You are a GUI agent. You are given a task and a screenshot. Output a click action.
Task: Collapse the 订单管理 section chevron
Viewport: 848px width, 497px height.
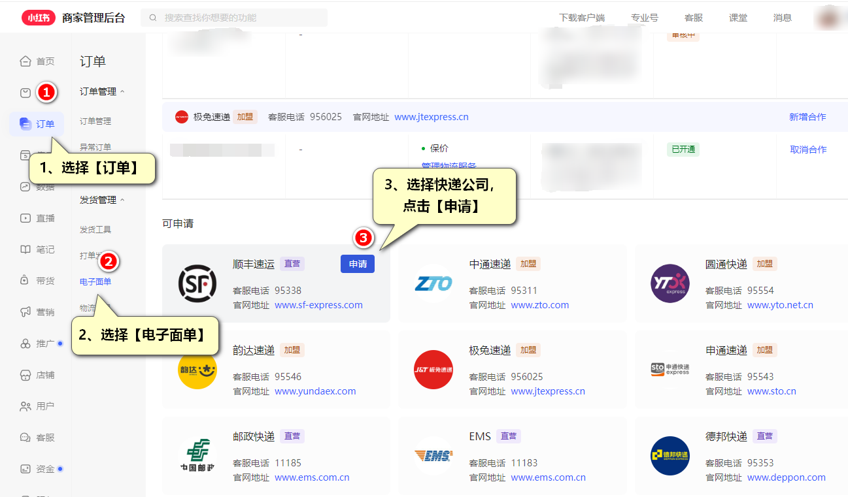pyautogui.click(x=122, y=91)
